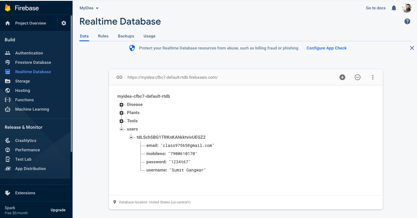417x218 pixels.
Task: Click the Hosting globe icon
Action: point(8,90)
